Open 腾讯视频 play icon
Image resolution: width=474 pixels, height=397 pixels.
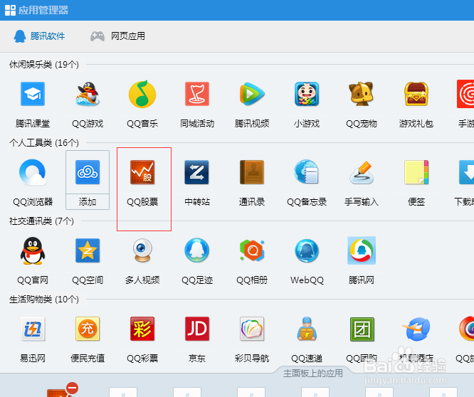[x=252, y=94]
